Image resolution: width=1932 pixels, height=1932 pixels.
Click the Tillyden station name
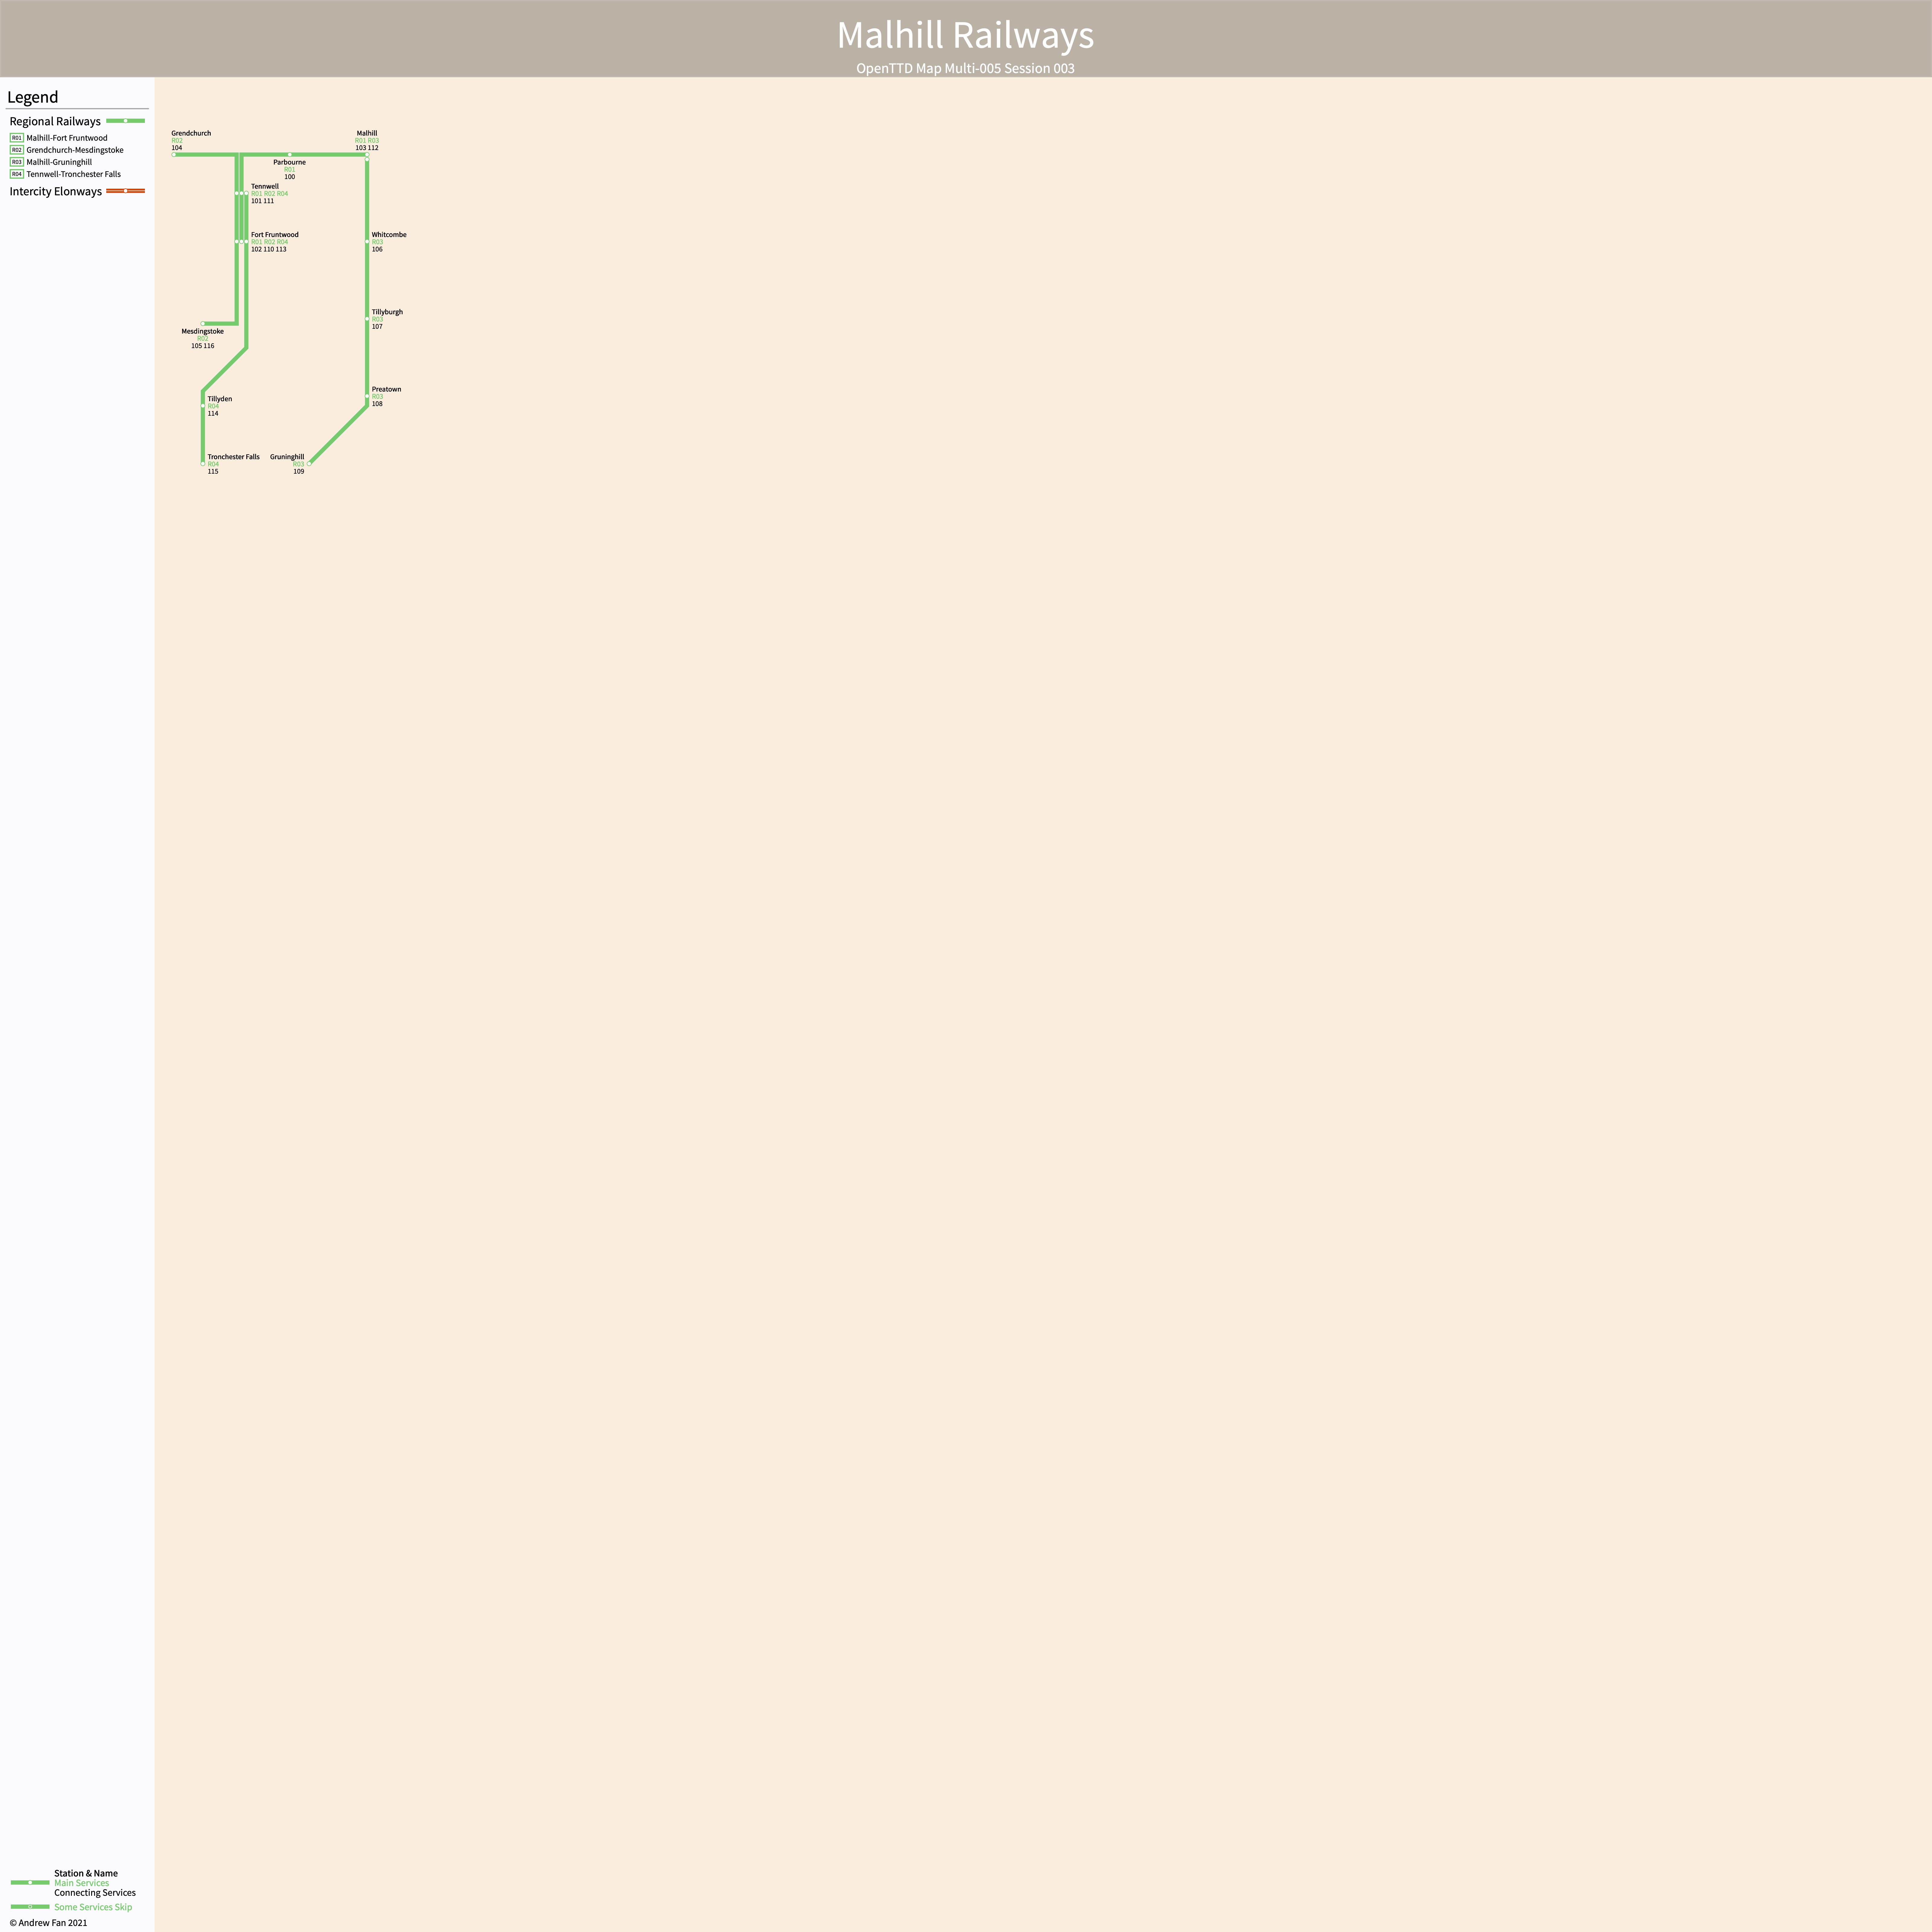pos(220,399)
